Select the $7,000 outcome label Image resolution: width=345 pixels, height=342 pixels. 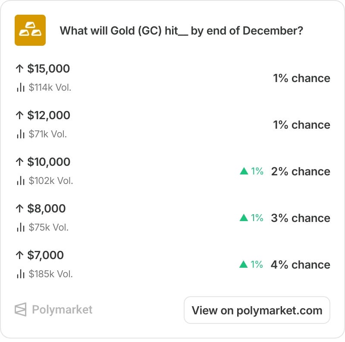click(45, 255)
